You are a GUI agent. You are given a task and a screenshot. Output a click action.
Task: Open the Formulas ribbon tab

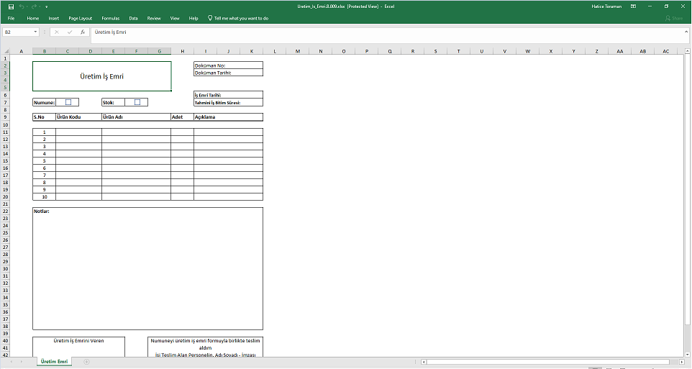[x=111, y=18]
